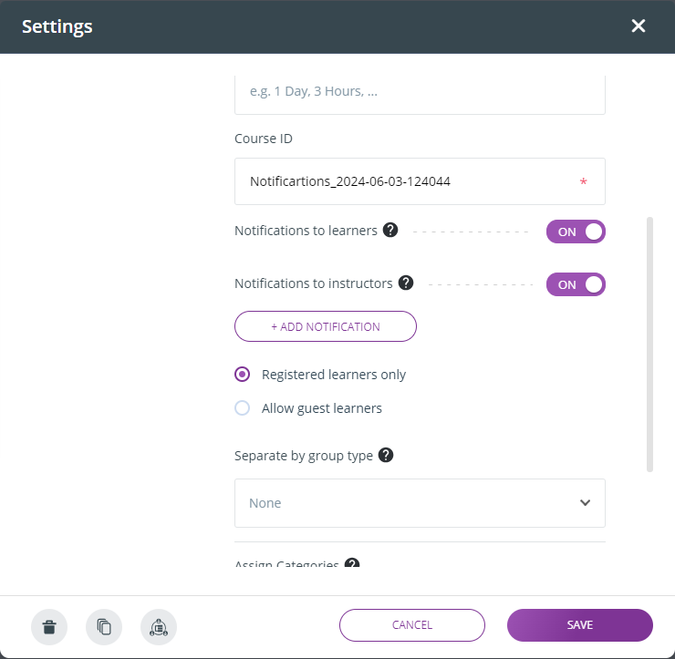Screen dimensions: 675x659
Task: Click the 'Settings' title text
Action: coord(57,26)
